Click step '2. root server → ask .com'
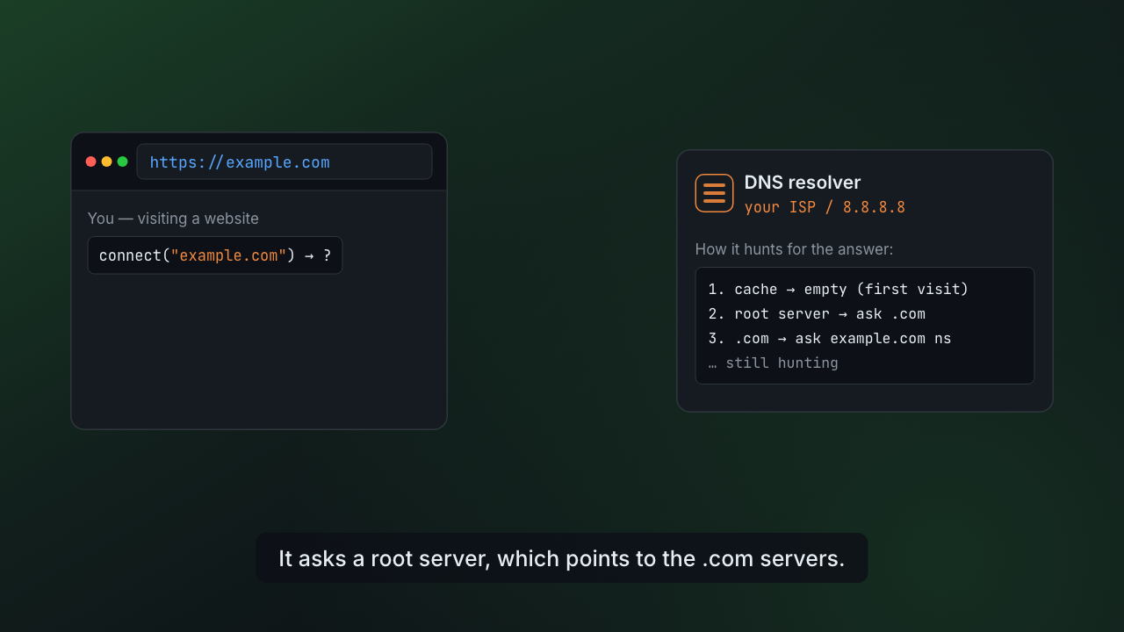The width and height of the screenshot is (1124, 632). pos(817,313)
